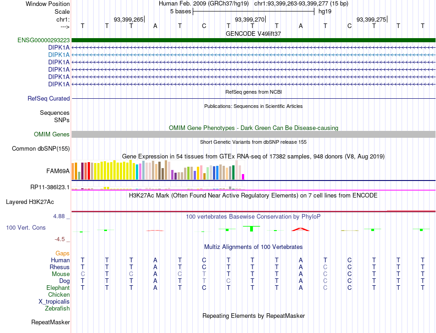This screenshot has height=333, width=436.
Task: Open the Layered H3K27Ac track label
Action: coord(30,202)
